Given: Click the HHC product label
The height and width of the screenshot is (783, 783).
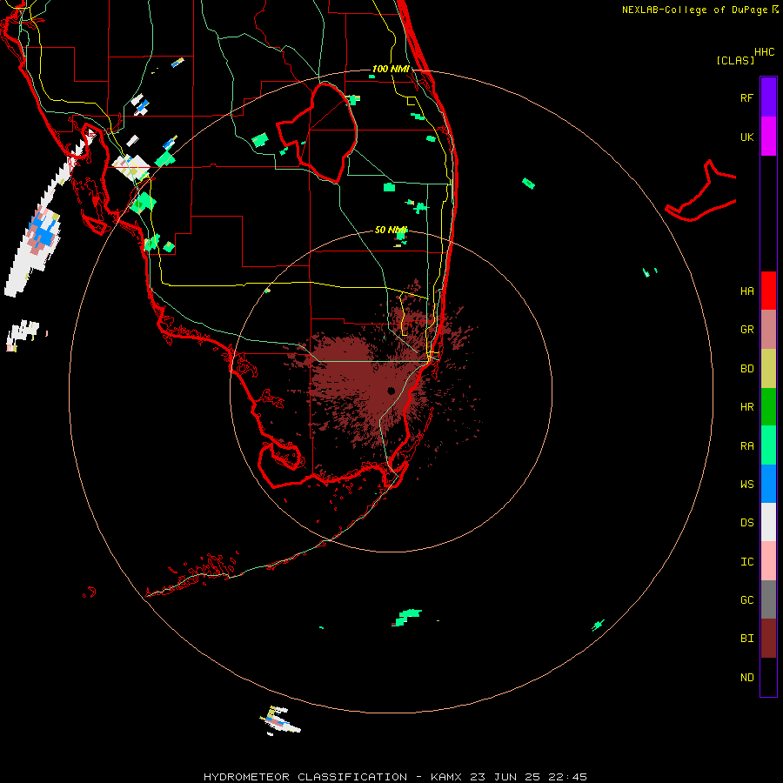Looking at the screenshot, I should click(x=765, y=52).
